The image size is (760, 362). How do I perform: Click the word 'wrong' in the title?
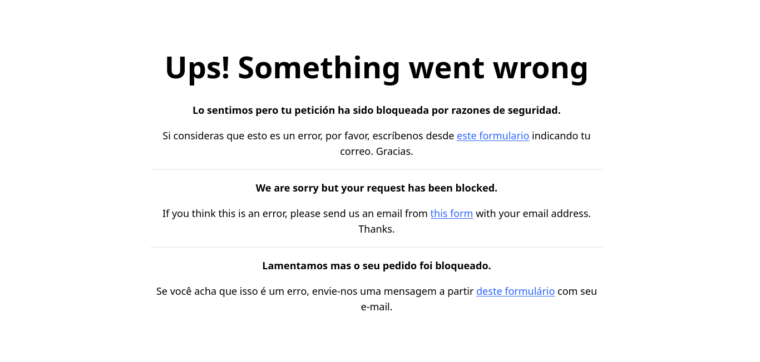[x=541, y=68]
